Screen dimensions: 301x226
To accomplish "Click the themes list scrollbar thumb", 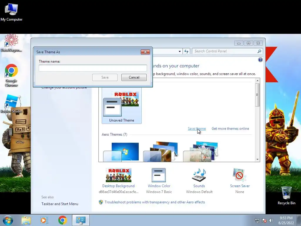I will (x=257, y=95).
